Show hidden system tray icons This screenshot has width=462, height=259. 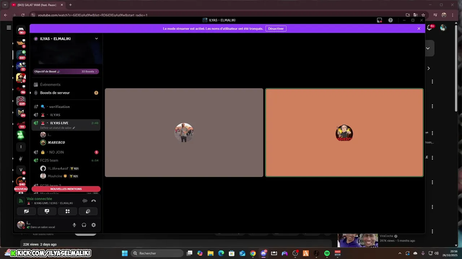(400, 253)
